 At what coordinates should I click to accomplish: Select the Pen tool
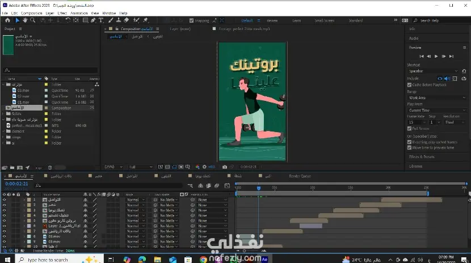(x=93, y=20)
